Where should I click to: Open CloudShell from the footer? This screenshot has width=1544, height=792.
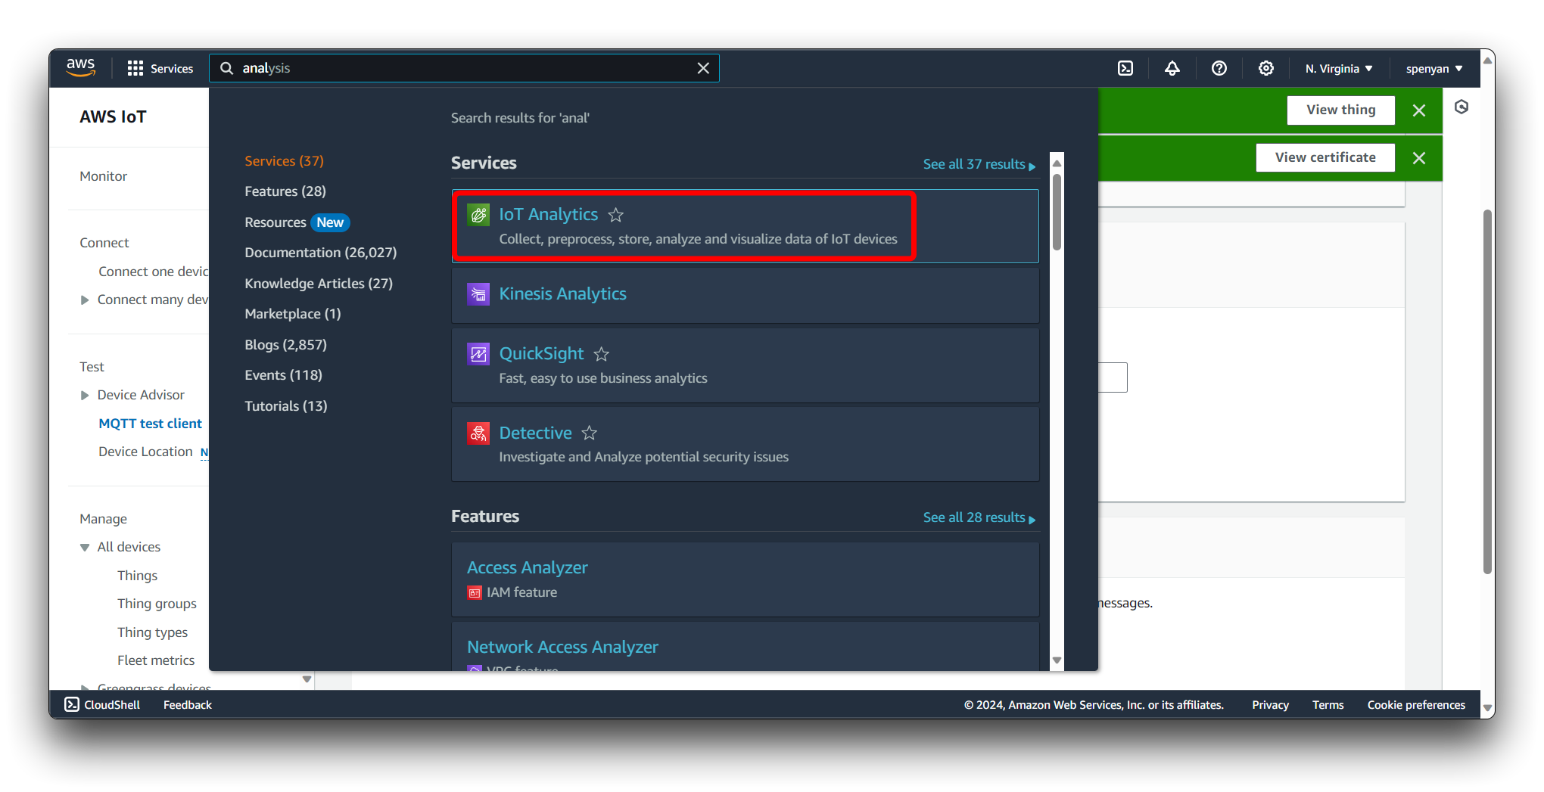pyautogui.click(x=102, y=704)
